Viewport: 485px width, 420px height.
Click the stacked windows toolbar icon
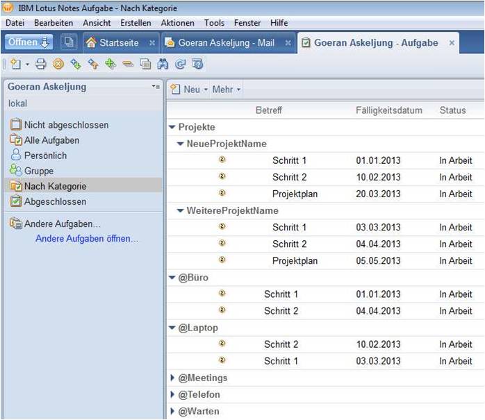[145, 64]
